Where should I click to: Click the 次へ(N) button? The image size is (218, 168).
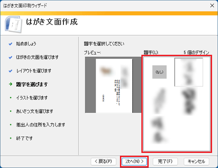(134, 162)
